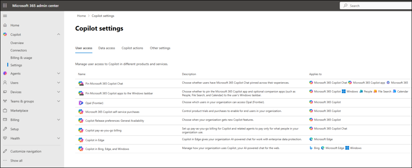412x168 pixels.
Task: Open Copilot pay-as-you-go billing setting
Action: [x=103, y=131]
